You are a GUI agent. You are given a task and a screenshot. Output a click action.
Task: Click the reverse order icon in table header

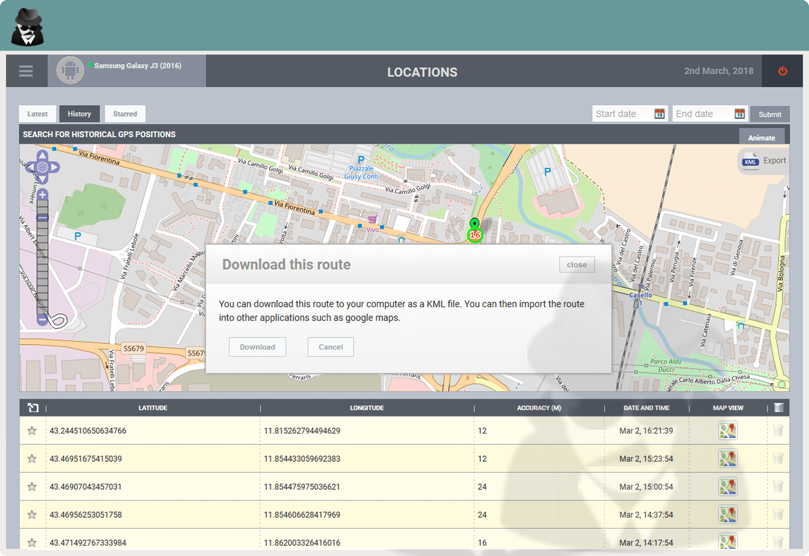32,407
